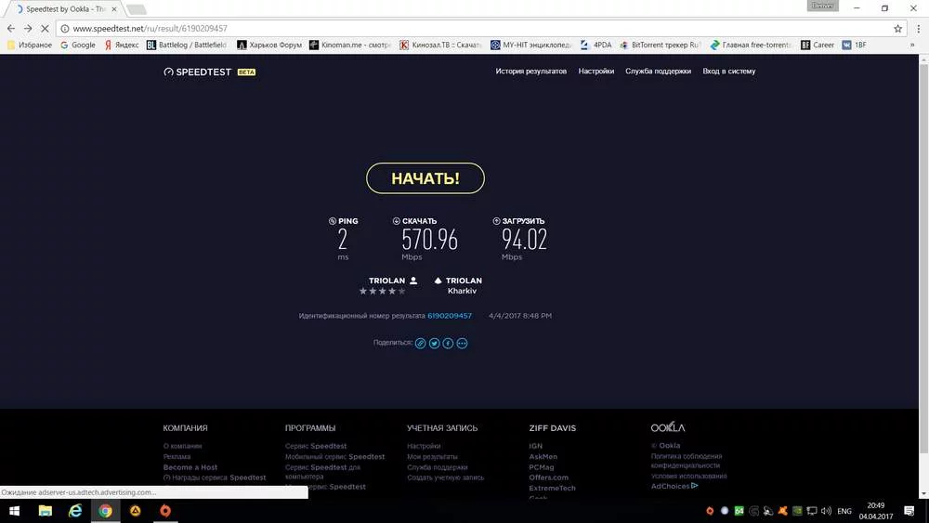The image size is (929, 523).
Task: Open the Windows notification center icon
Action: point(909,511)
